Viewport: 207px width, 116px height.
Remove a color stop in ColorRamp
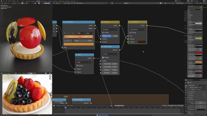69,33
